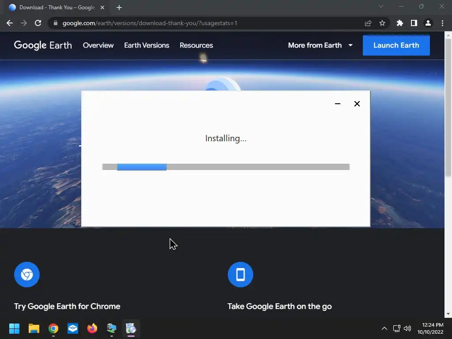This screenshot has width=452, height=339.
Task: Click the scrollbar down arrow
Action: point(448,314)
